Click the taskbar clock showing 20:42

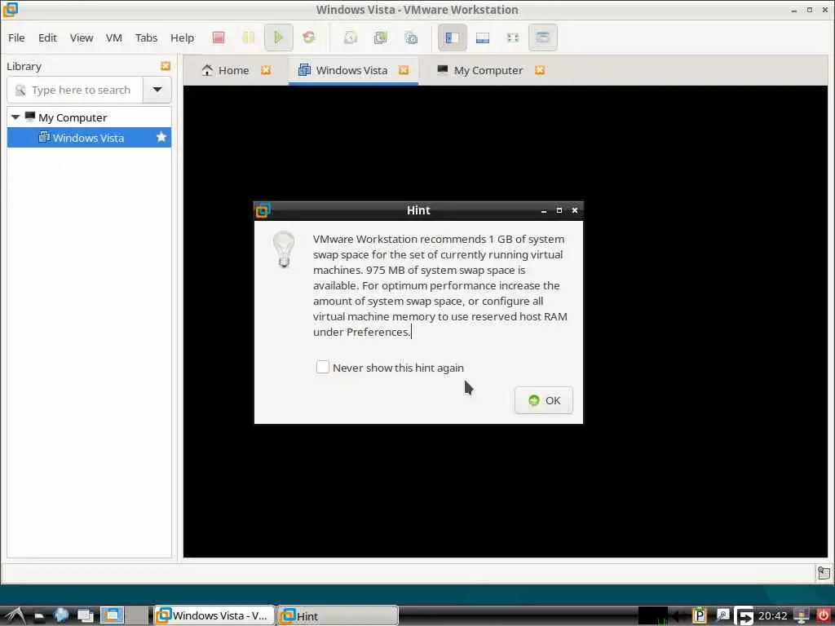773,616
